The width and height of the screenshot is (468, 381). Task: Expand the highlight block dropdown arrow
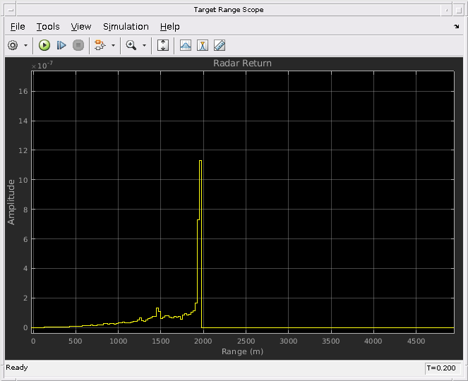point(113,45)
